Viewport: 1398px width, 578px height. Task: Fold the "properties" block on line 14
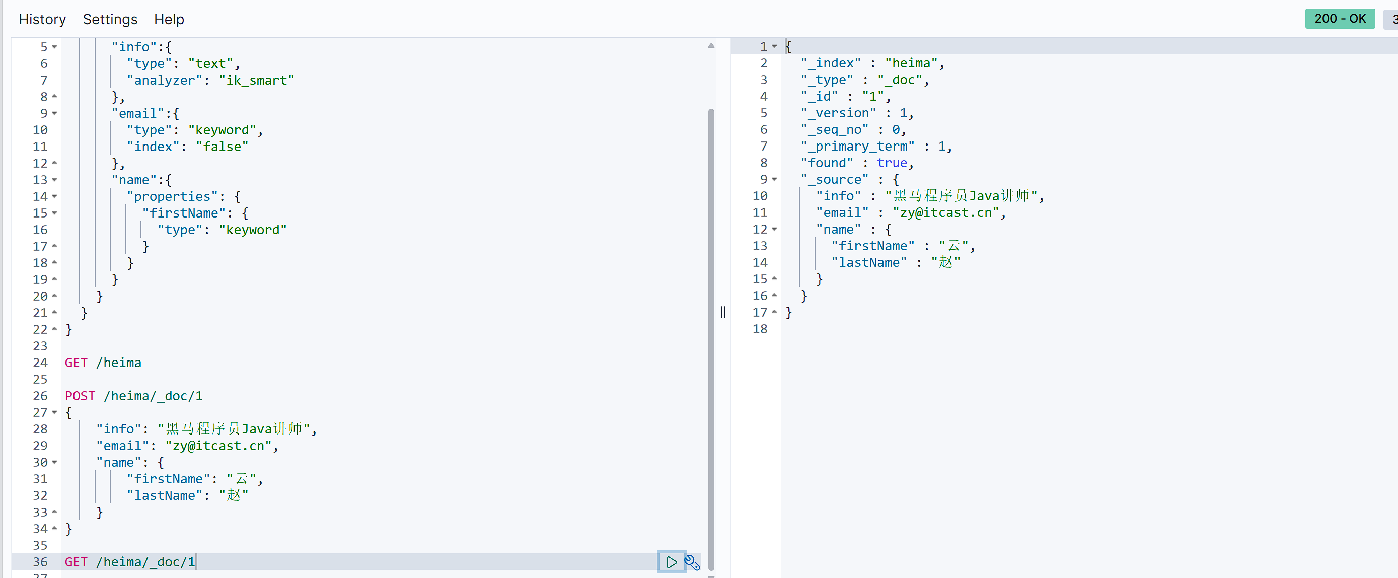(54, 196)
